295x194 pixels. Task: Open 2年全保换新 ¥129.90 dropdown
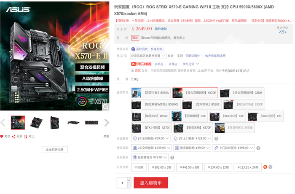pyautogui.click(x=151, y=148)
